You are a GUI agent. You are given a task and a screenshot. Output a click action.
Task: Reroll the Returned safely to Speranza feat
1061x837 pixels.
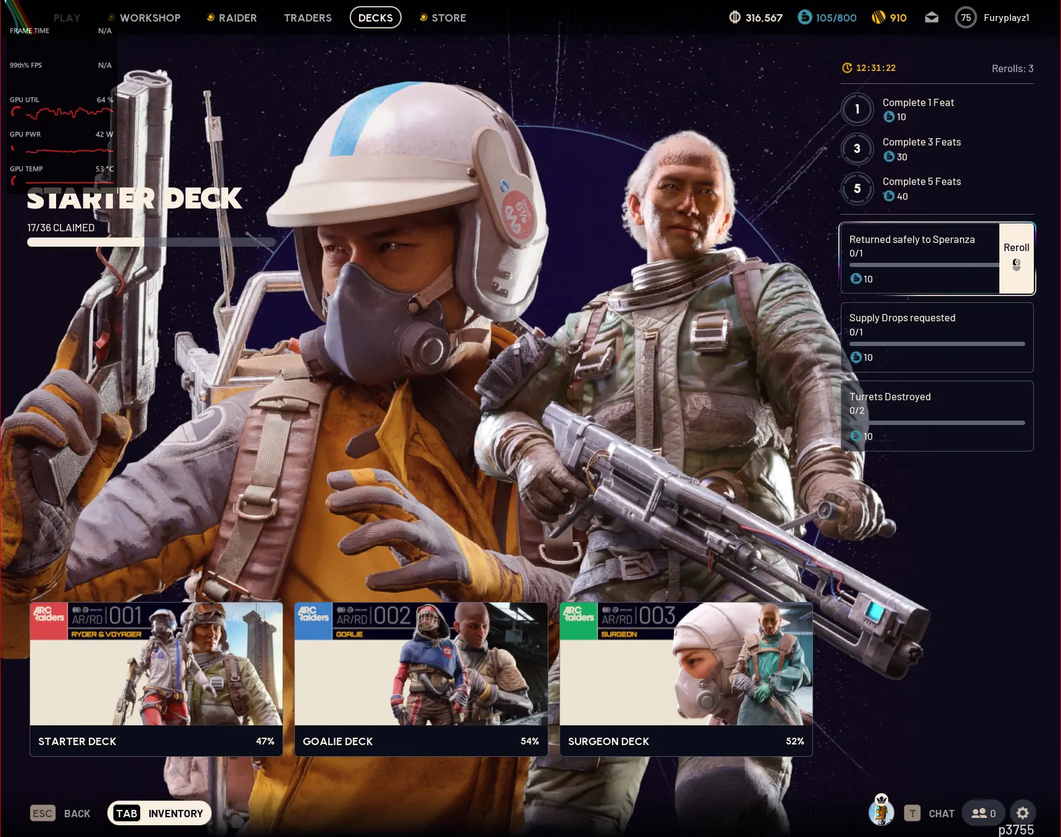tap(1017, 258)
